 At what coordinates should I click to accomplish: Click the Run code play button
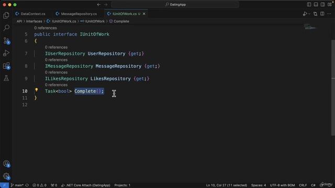(305, 14)
